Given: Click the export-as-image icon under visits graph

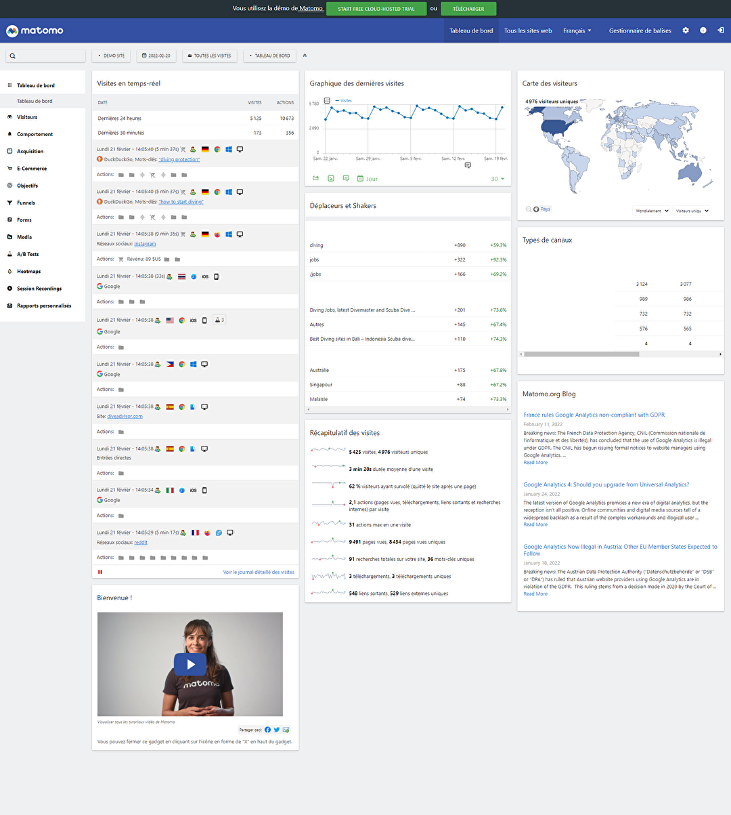Looking at the screenshot, I should tap(331, 178).
